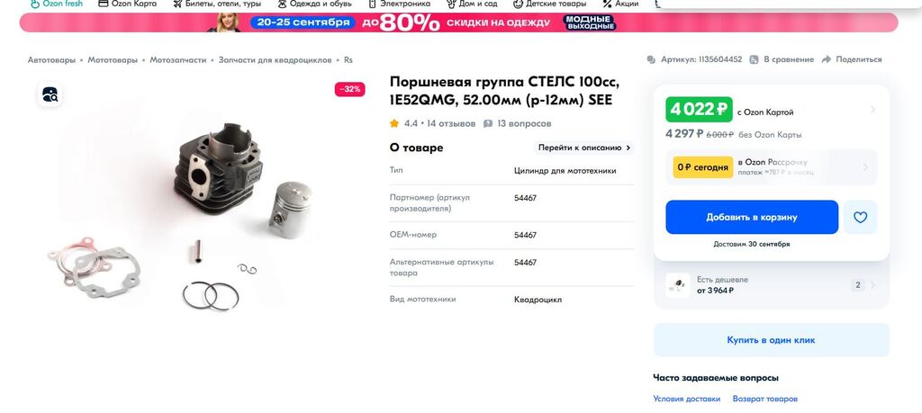Click the heart icon to add to favorites
The image size is (922, 413).
coord(860,218)
